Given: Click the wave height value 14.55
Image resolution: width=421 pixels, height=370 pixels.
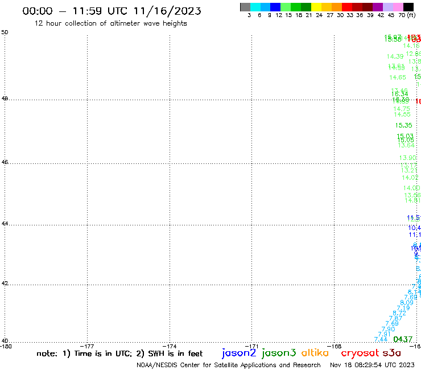Looking at the screenshot, I should pos(402,114).
